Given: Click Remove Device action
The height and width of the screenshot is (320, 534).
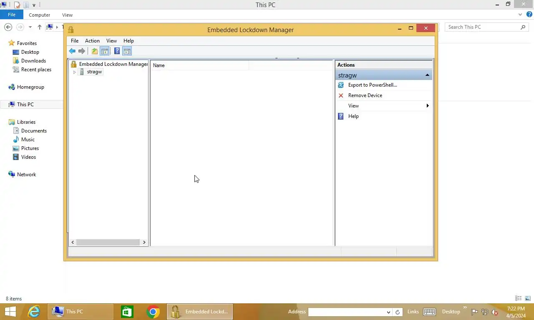Looking at the screenshot, I should [x=365, y=95].
